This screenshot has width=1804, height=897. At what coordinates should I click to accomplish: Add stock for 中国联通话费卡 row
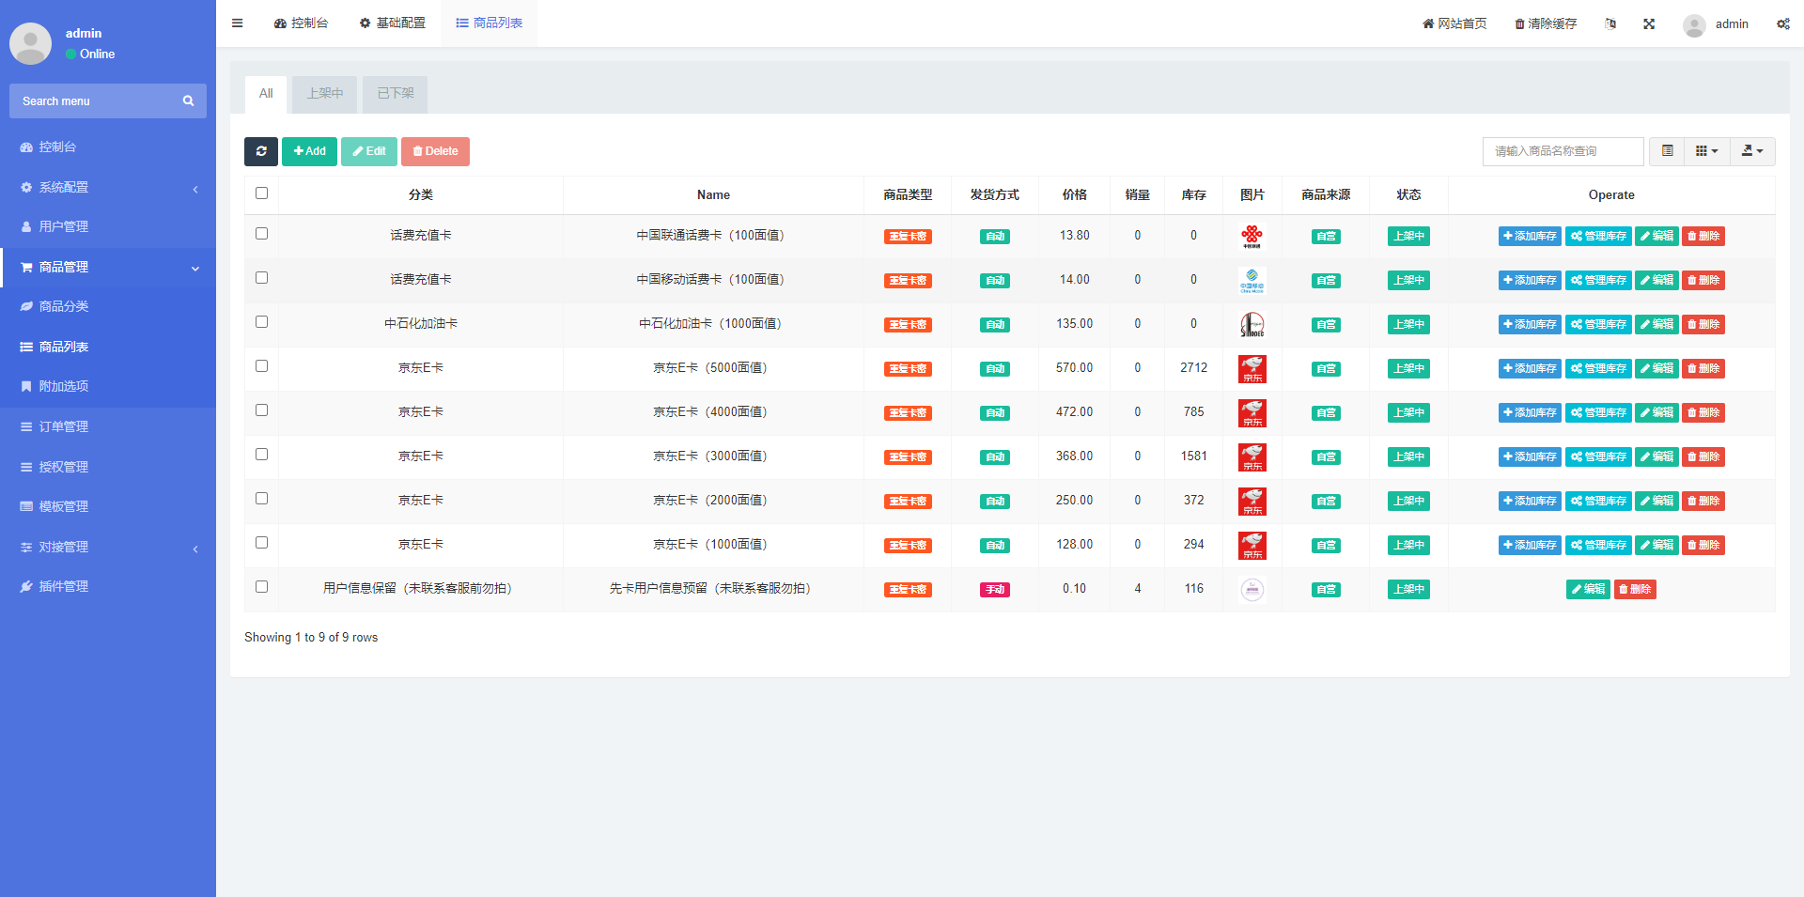click(x=1530, y=236)
